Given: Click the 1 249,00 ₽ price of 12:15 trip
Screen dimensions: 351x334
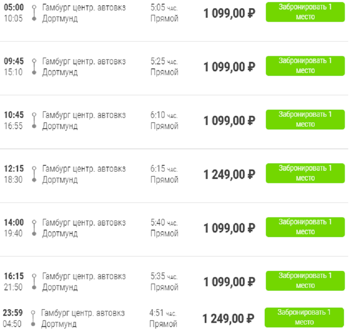Looking at the screenshot, I should [x=229, y=174].
